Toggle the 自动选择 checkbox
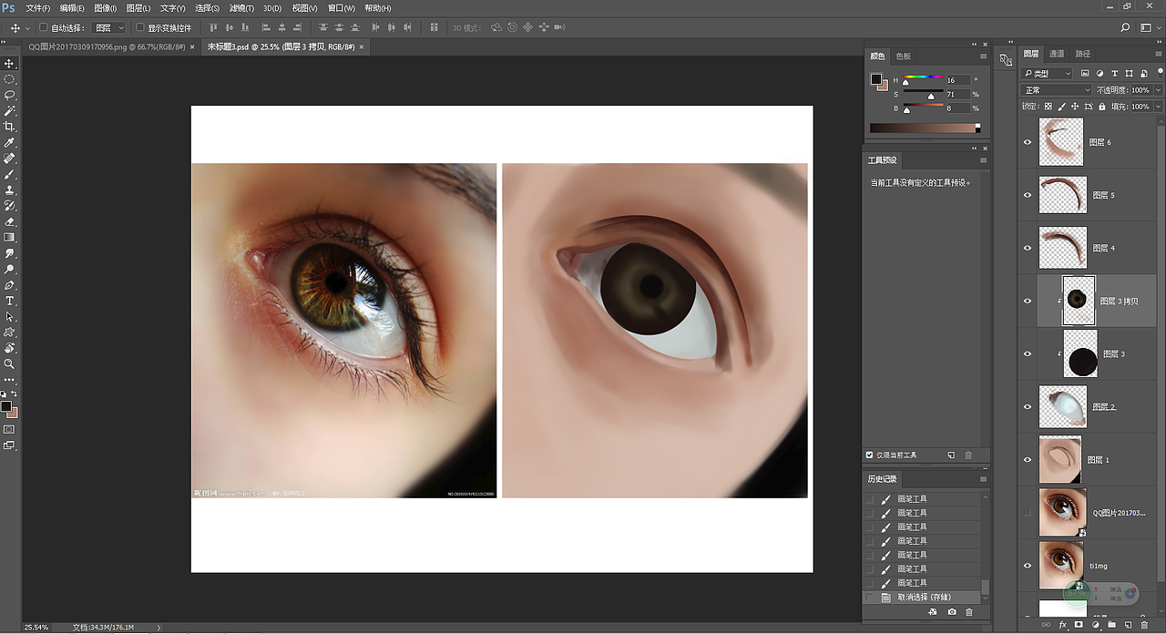Viewport: 1166px width, 634px height. coord(43,28)
